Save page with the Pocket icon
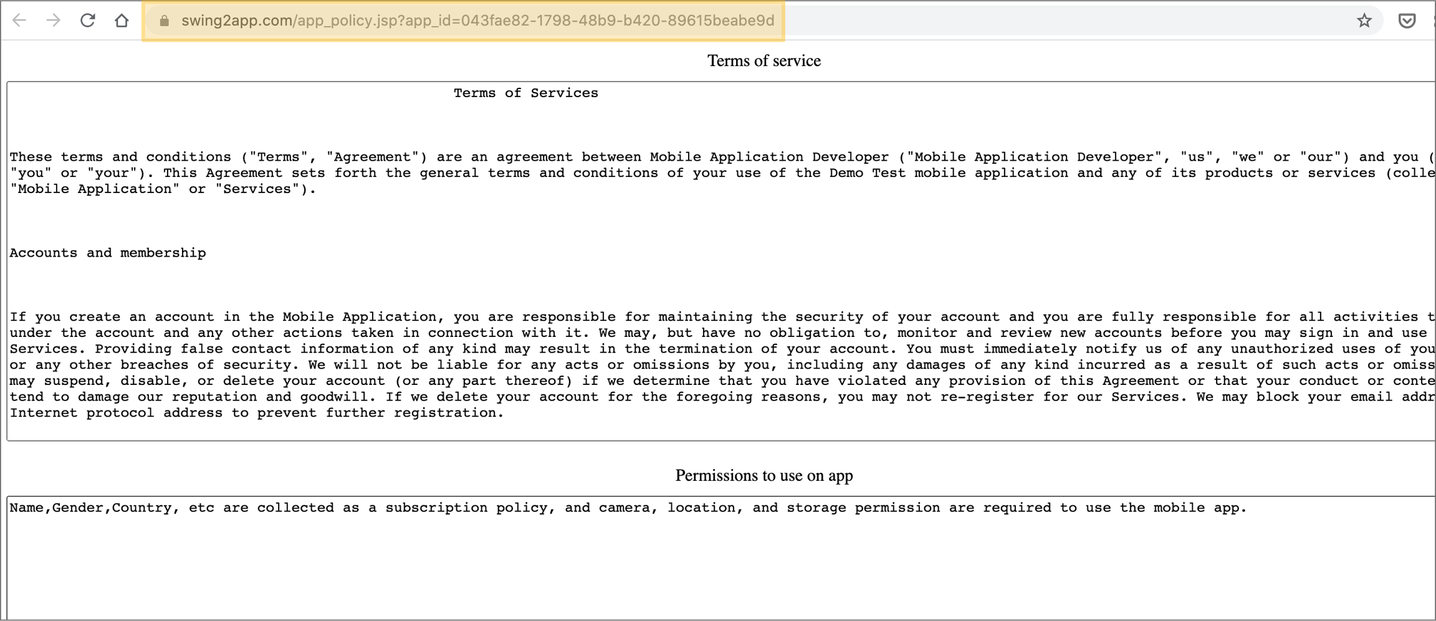This screenshot has height=621, width=1436. point(1406,21)
